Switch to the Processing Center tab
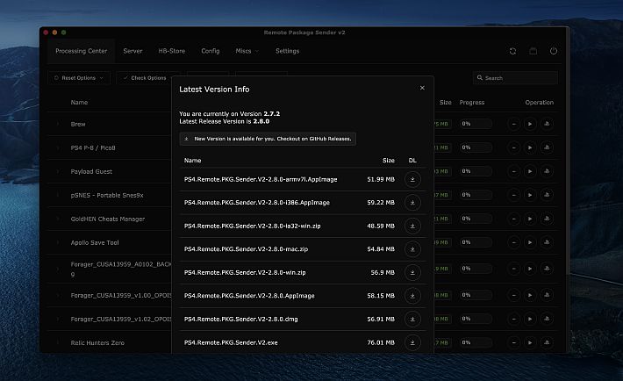The image size is (623, 381). (81, 51)
